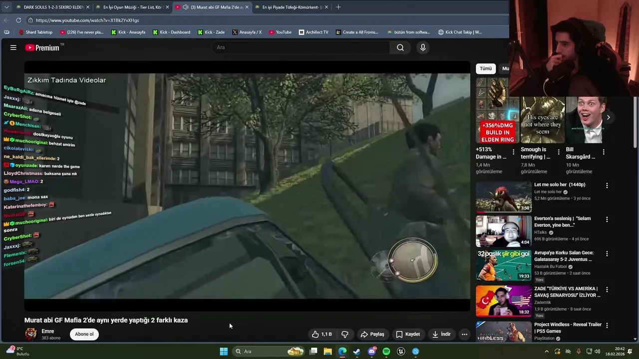639x359 pixels.
Task: Open the 'YouTube' bookmark
Action: [280, 32]
